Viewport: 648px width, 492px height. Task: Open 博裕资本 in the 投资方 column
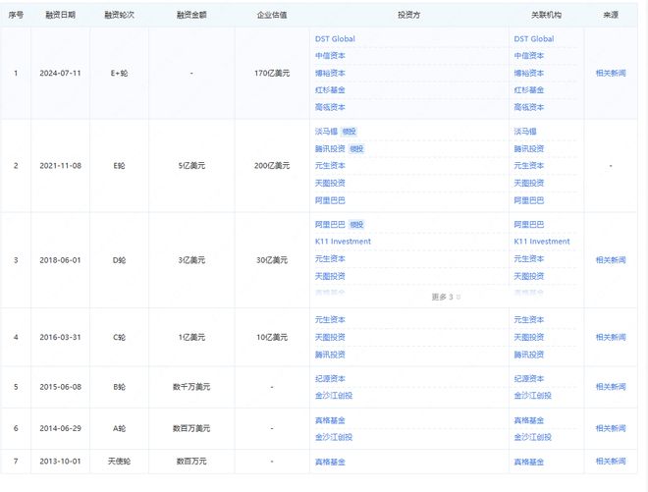coord(330,74)
